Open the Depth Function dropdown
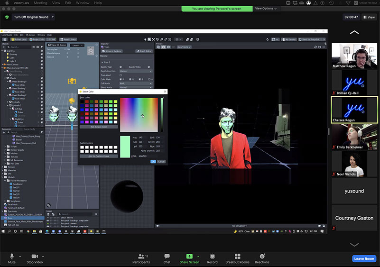This screenshot has width=380, height=267. coord(136,71)
